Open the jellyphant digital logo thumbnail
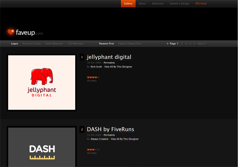Screen dimensions: 238x167 pos(42,83)
